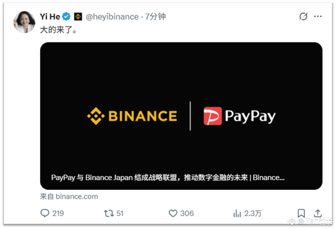Click the 大的来了 tweet text
The image size is (336, 229).
coord(58,29)
